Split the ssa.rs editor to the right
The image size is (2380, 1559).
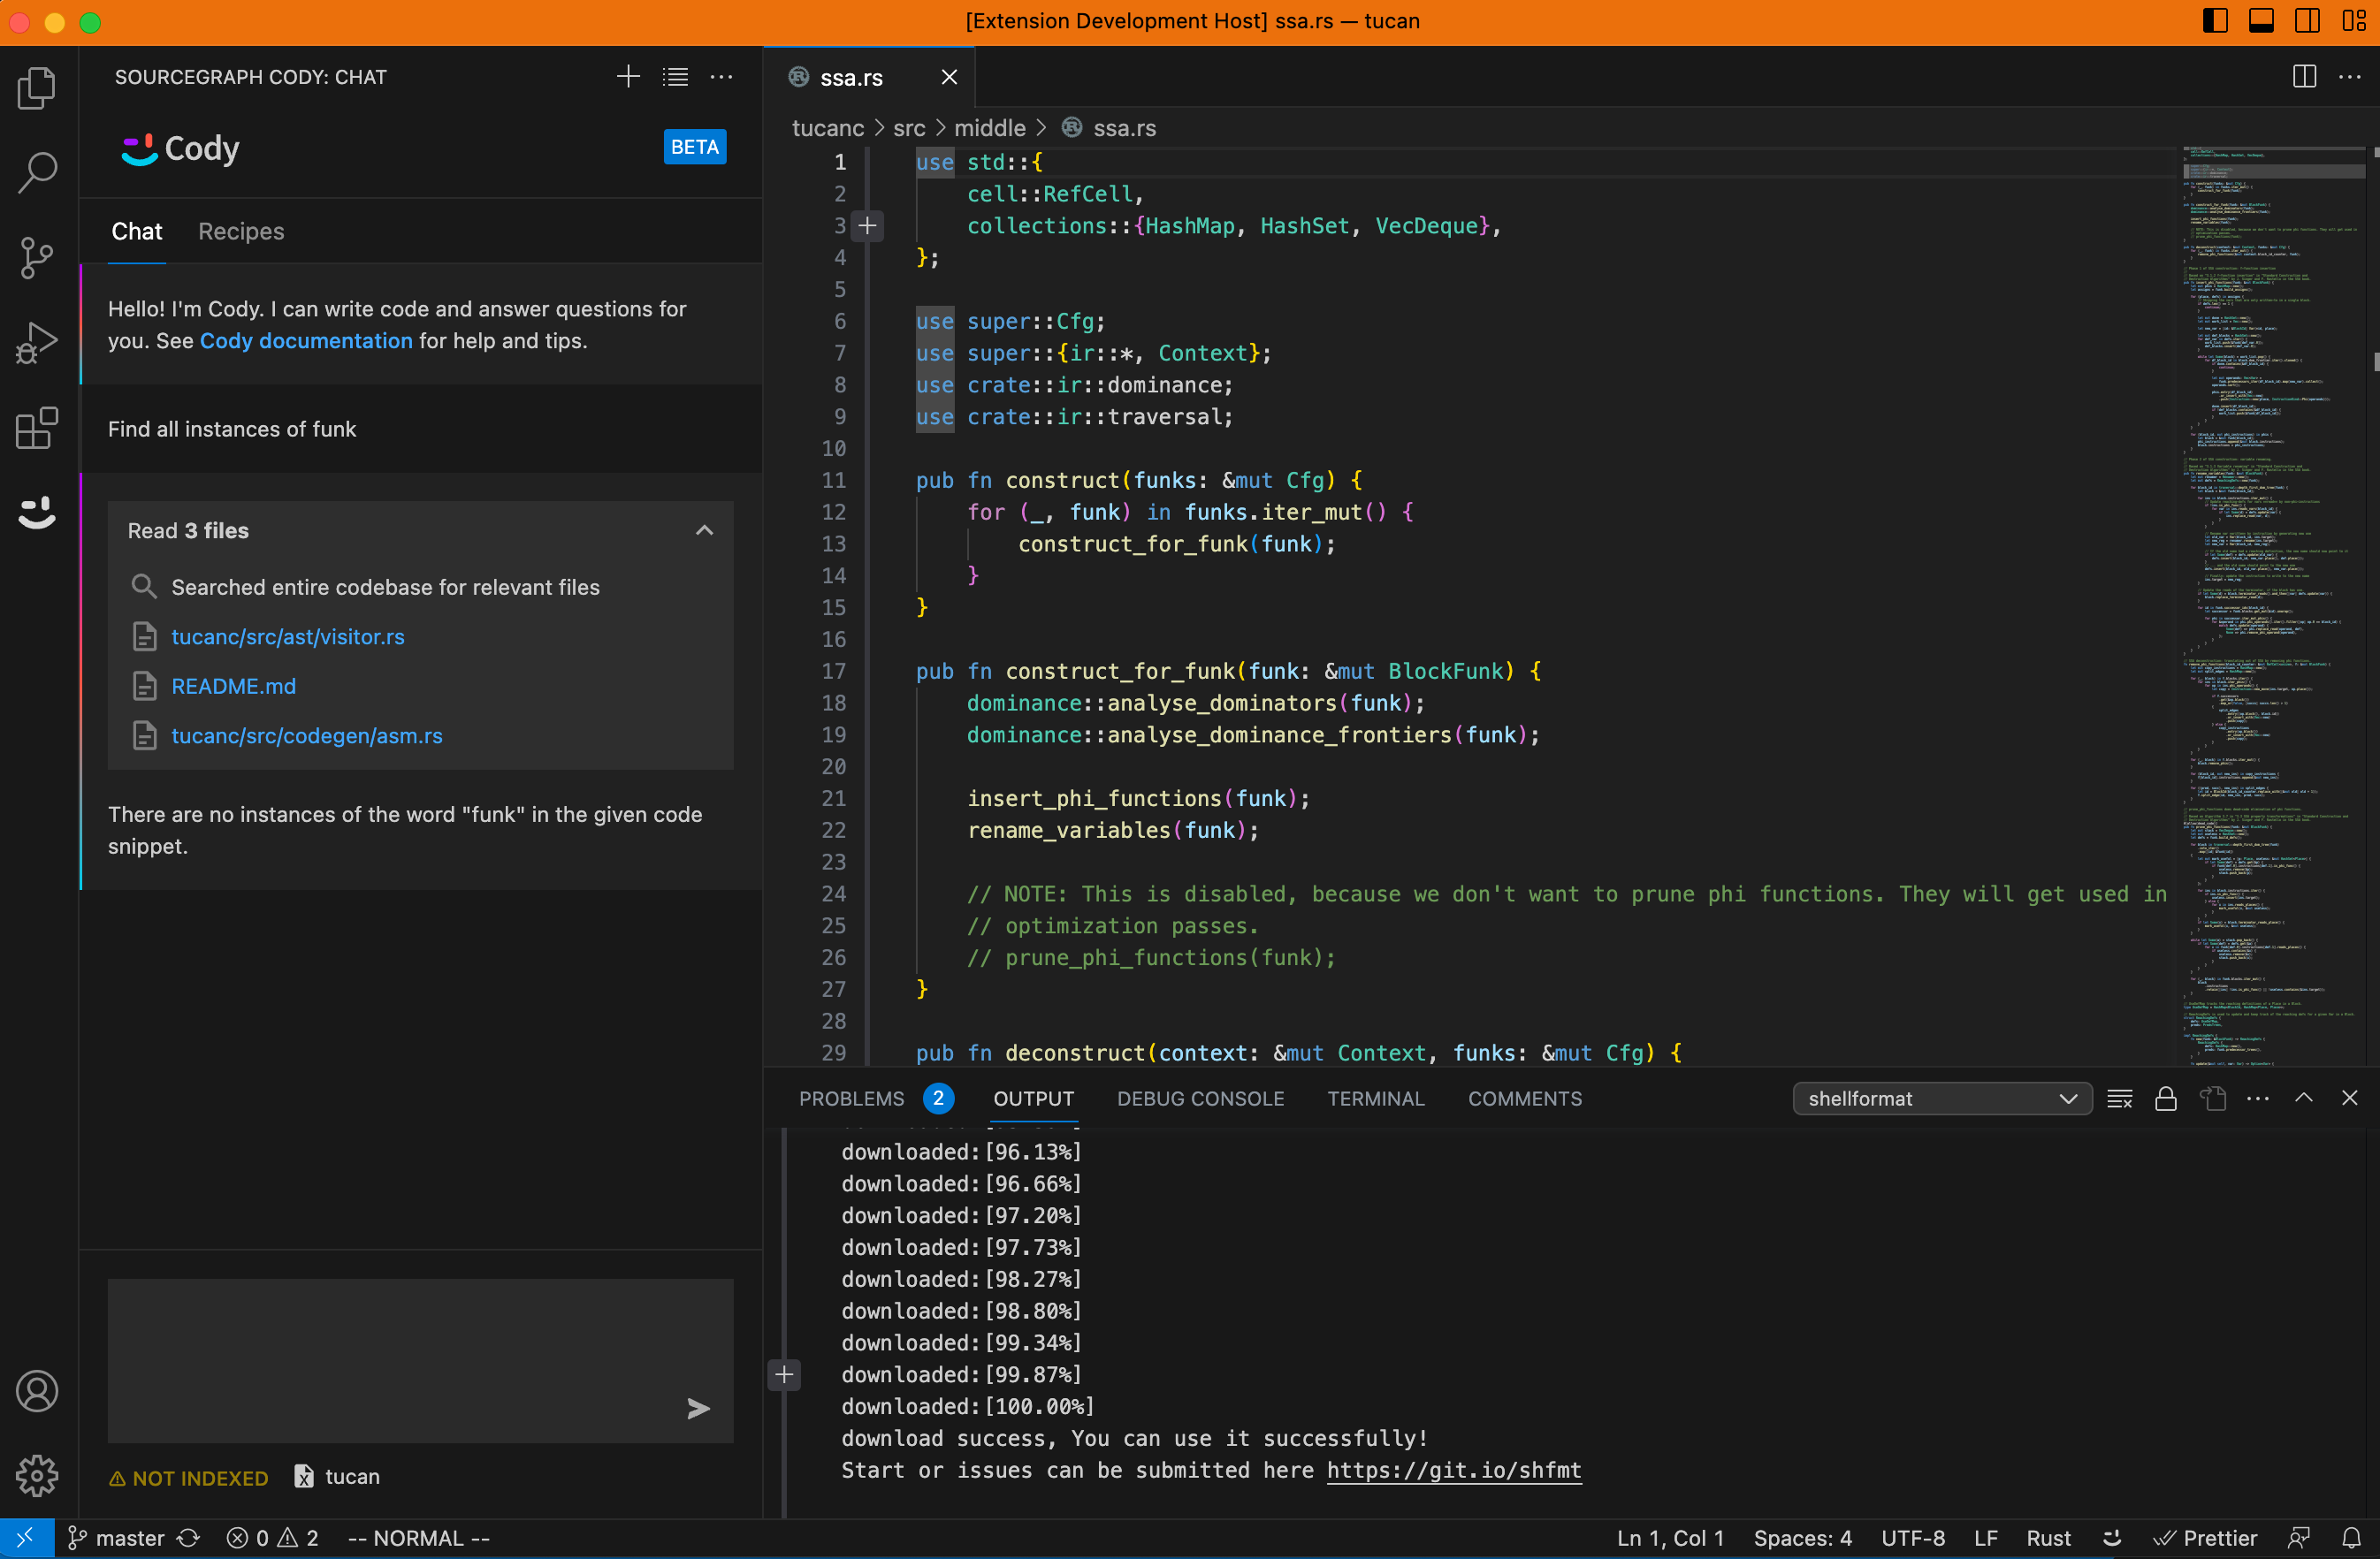(2304, 76)
